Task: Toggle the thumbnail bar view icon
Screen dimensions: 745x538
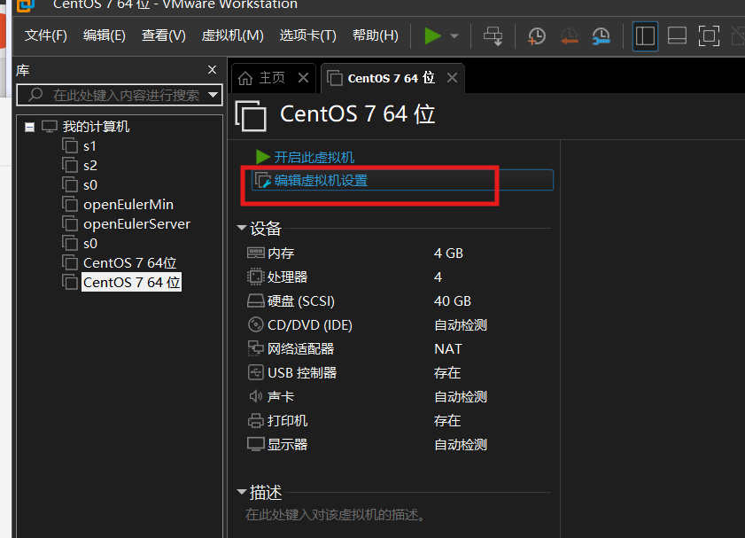Action: 677,36
